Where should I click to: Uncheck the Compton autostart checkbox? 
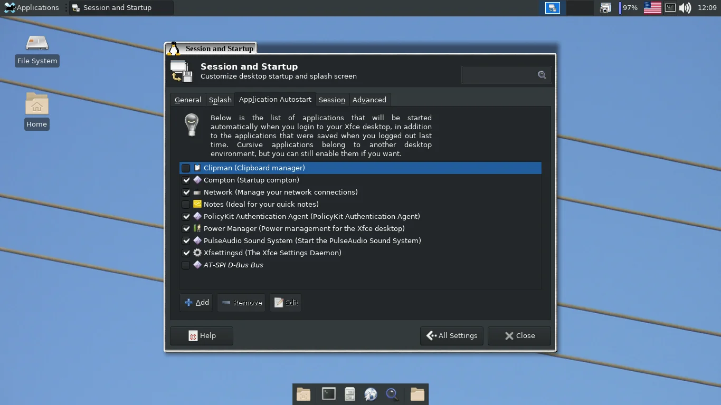[x=186, y=180]
